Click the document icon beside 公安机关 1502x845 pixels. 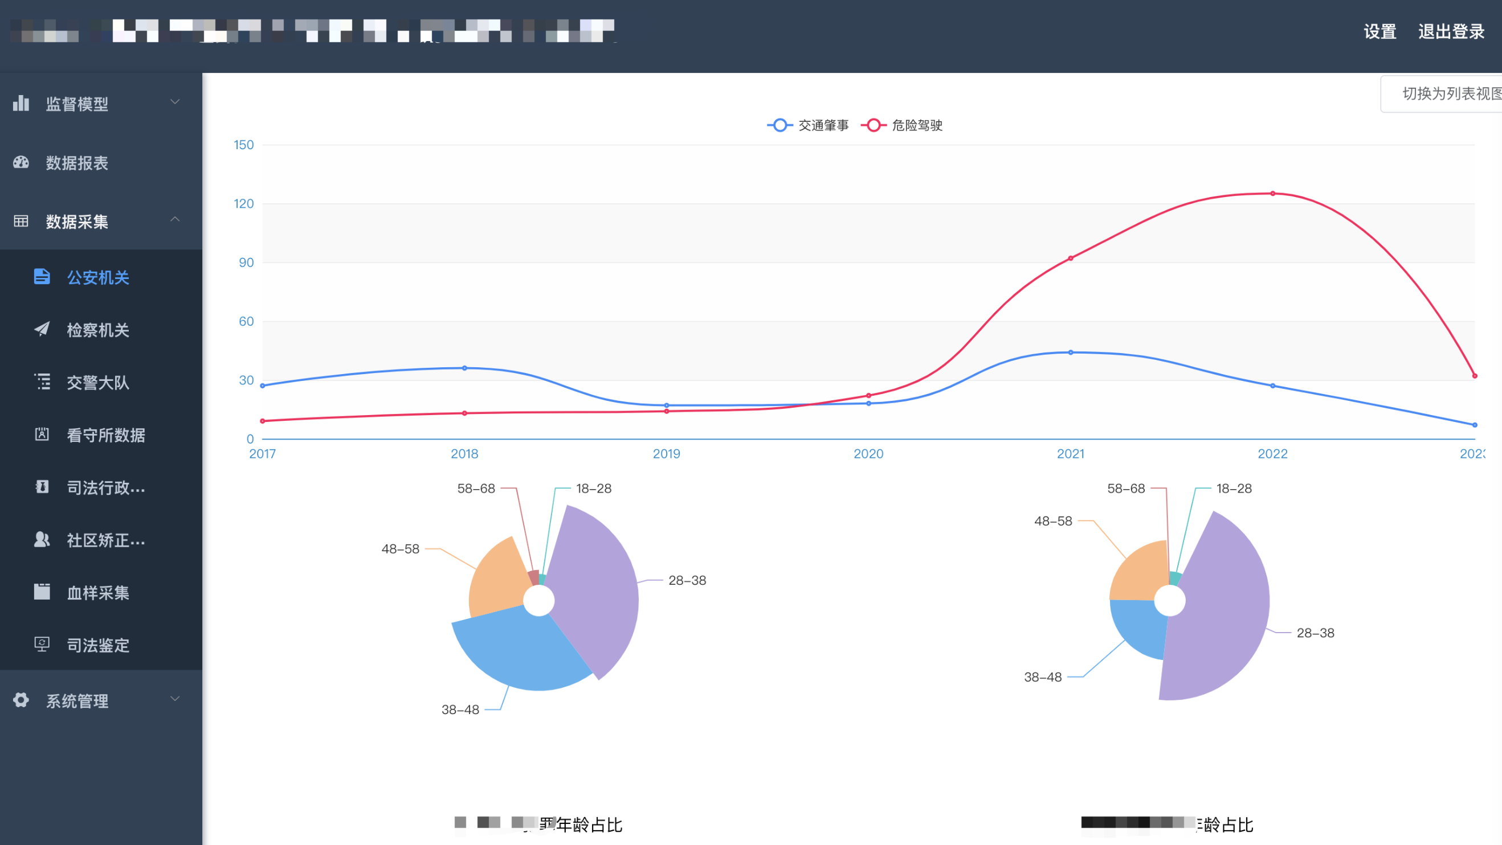coord(42,276)
